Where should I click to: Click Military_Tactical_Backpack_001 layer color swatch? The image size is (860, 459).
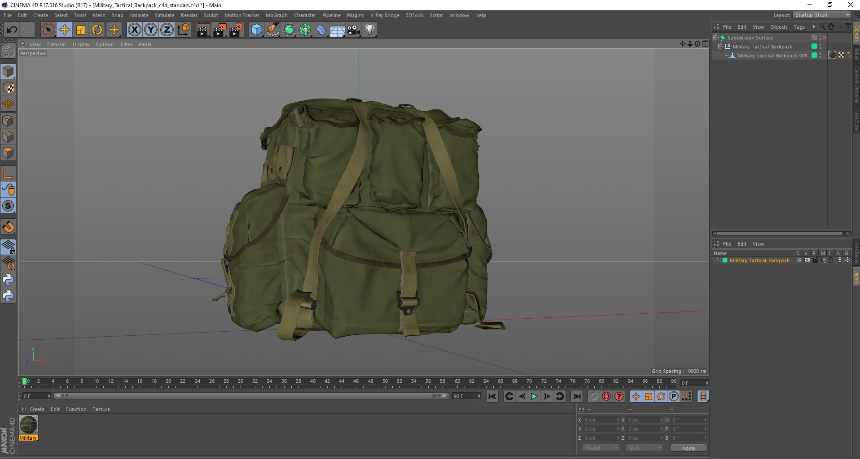point(814,56)
